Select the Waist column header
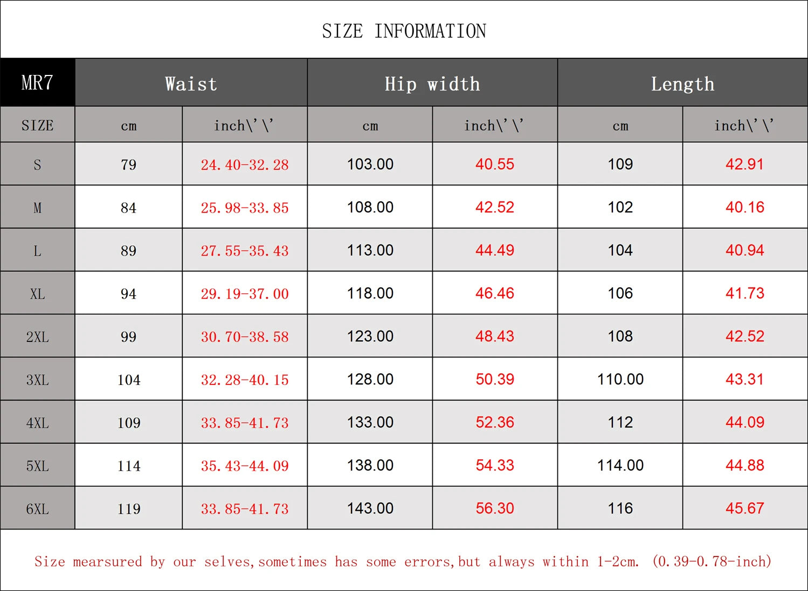808x591 pixels. coord(191,84)
